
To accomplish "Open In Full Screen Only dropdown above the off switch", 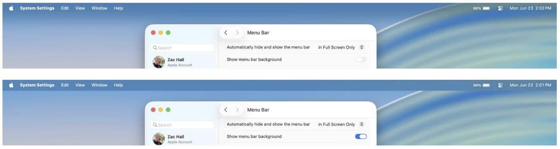I will 341,47.
